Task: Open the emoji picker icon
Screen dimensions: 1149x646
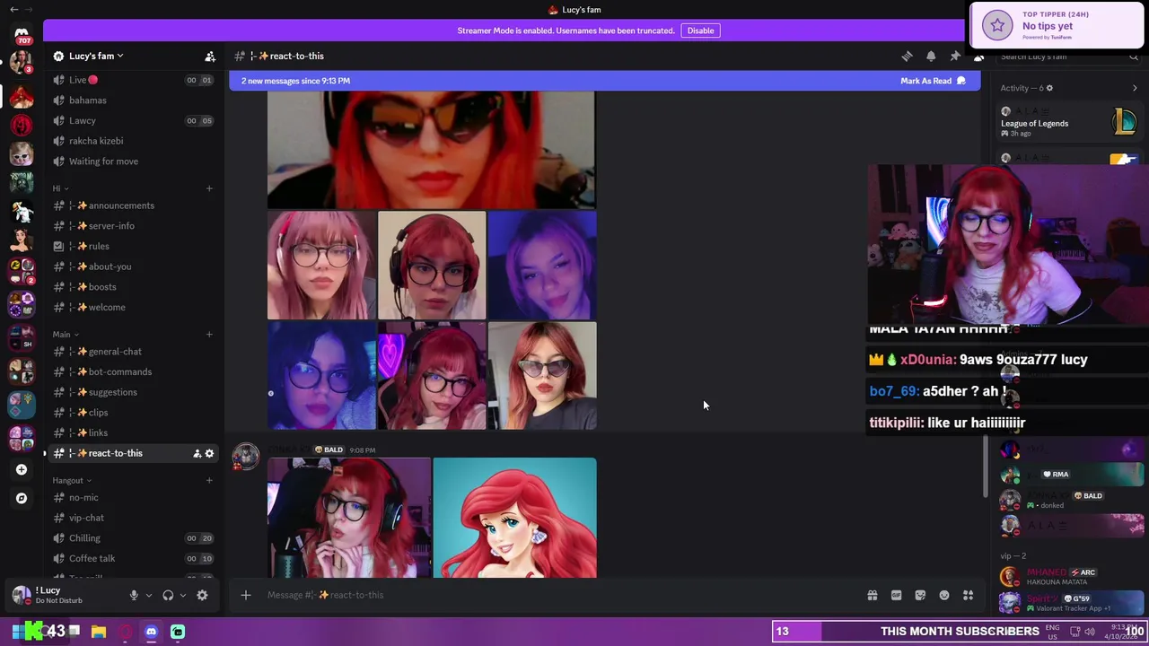Action: pyautogui.click(x=944, y=595)
